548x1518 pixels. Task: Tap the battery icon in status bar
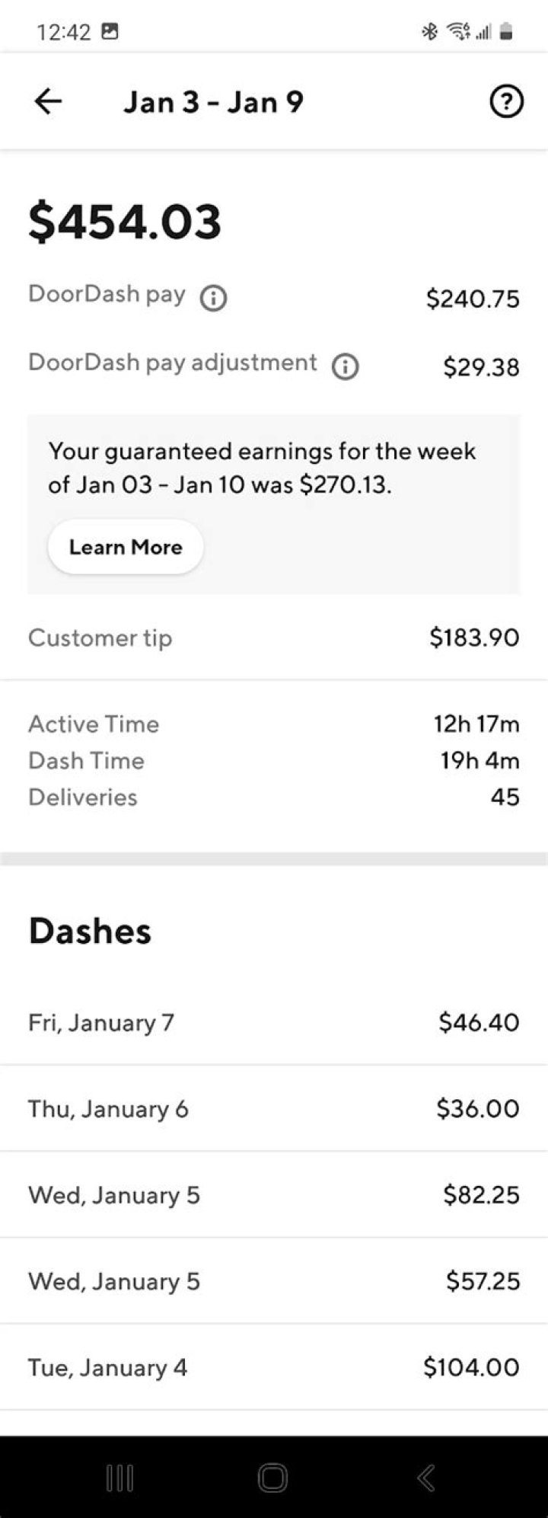(506, 31)
